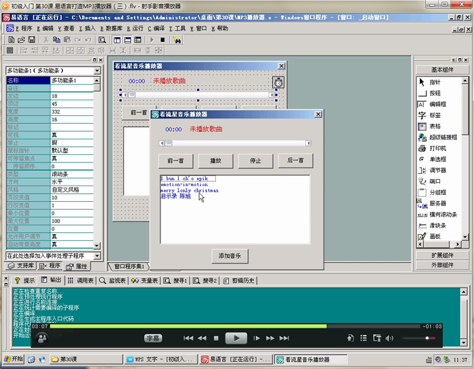Click the Stop square toolbar icon
The height and width of the screenshot is (369, 474).
(x=163, y=40)
